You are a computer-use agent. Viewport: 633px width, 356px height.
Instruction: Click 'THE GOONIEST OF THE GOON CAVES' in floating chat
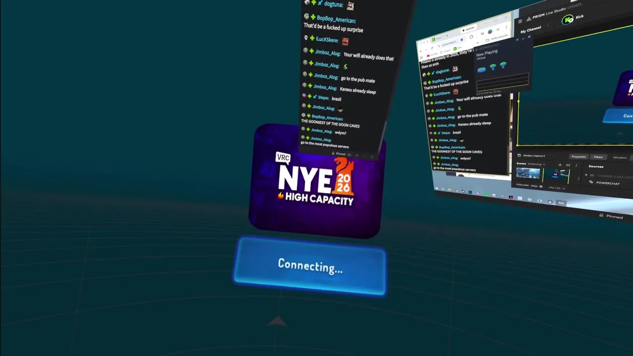pos(330,124)
